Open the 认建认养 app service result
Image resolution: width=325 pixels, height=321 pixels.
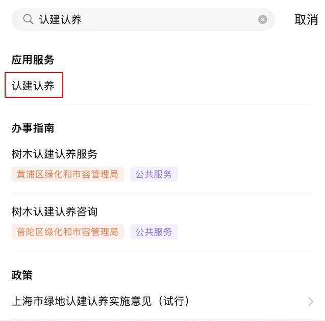click(x=34, y=86)
